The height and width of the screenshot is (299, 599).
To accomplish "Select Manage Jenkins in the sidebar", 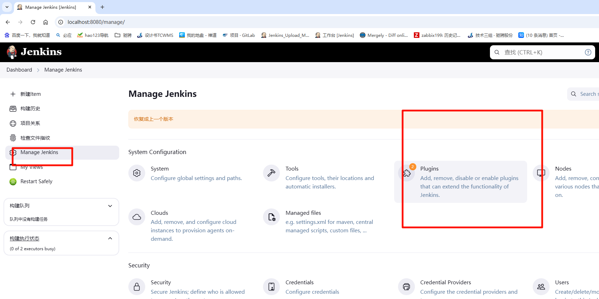I will (x=62, y=153).
